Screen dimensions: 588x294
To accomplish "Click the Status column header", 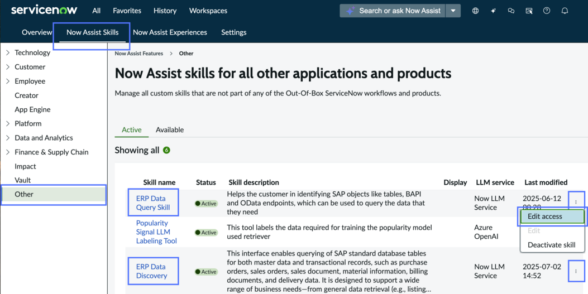I will (x=206, y=182).
